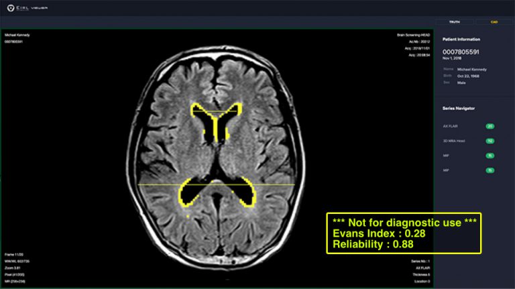Switch to the TRUTH tab

pyautogui.click(x=454, y=22)
